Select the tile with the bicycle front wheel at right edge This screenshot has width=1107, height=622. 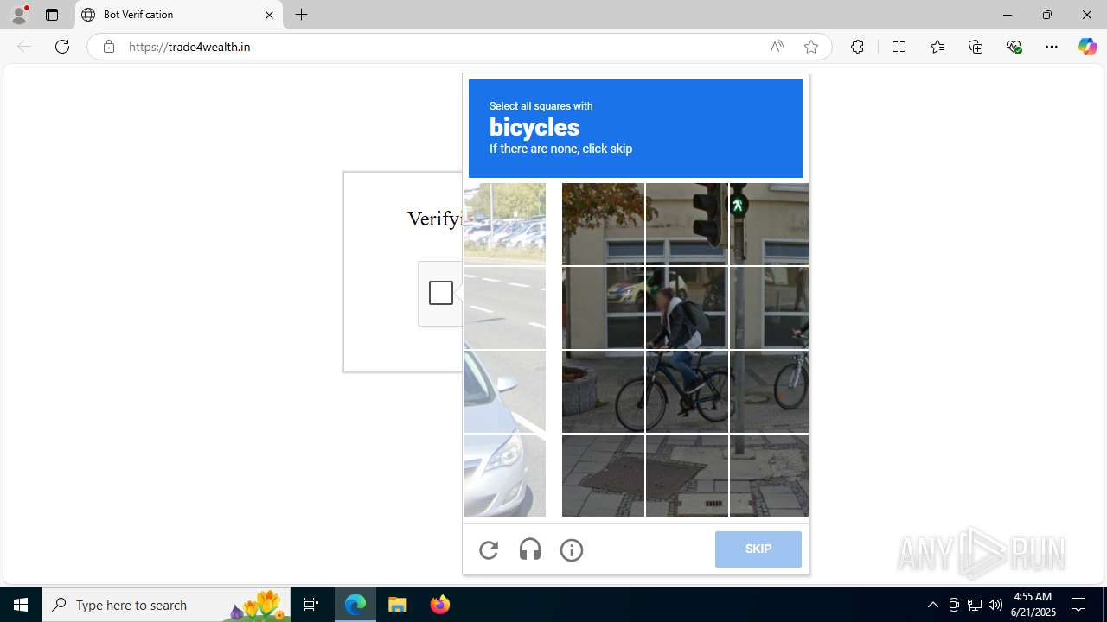click(769, 391)
